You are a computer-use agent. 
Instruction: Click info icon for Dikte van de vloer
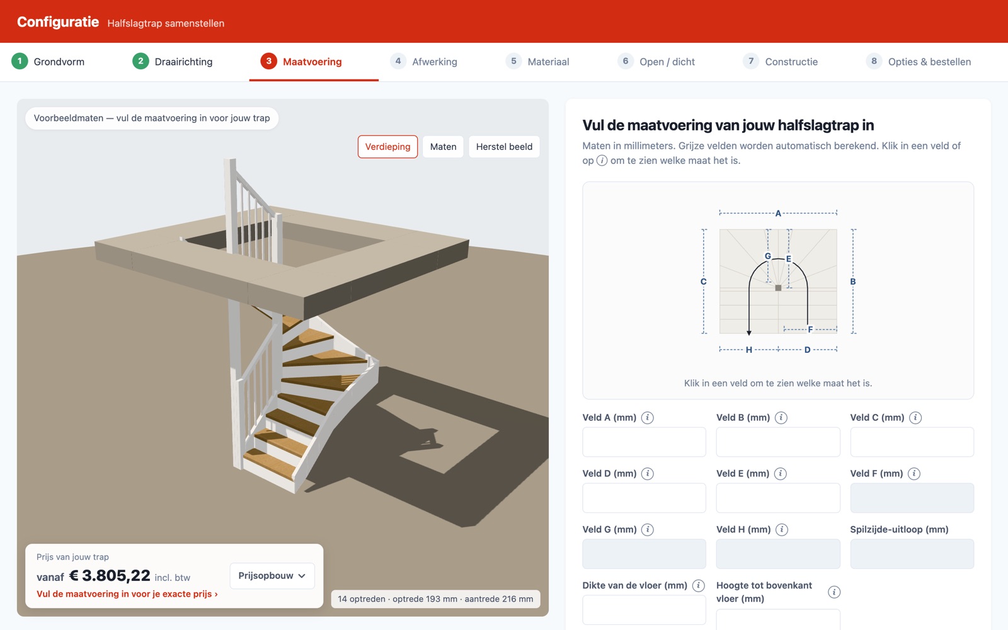coord(698,586)
